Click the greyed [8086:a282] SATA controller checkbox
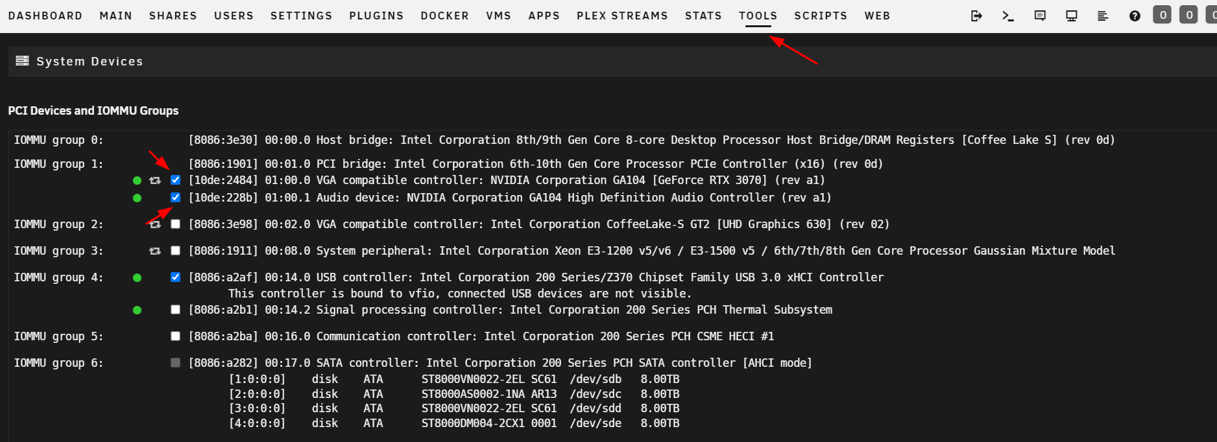The width and height of the screenshot is (1217, 442). 175,363
